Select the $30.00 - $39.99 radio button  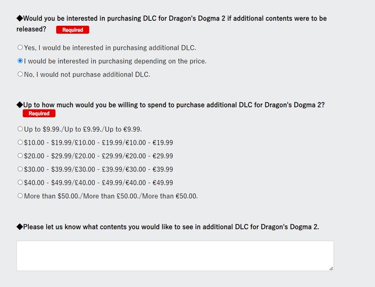[21, 169]
